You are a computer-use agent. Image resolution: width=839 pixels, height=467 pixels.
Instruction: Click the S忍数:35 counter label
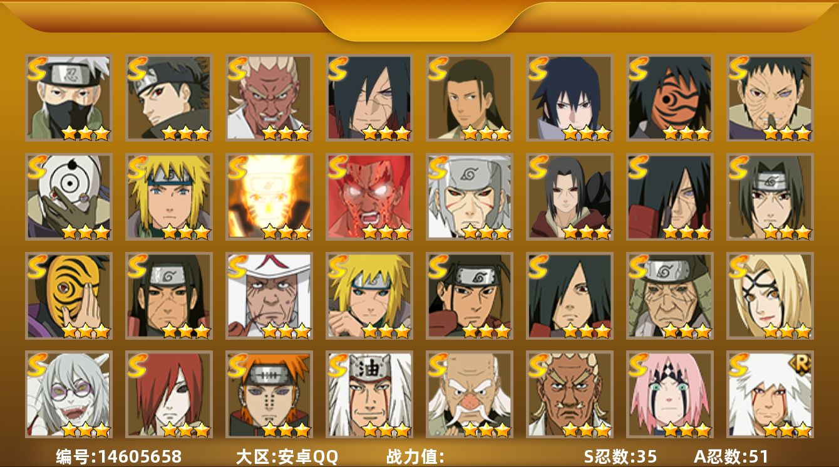coord(620,456)
